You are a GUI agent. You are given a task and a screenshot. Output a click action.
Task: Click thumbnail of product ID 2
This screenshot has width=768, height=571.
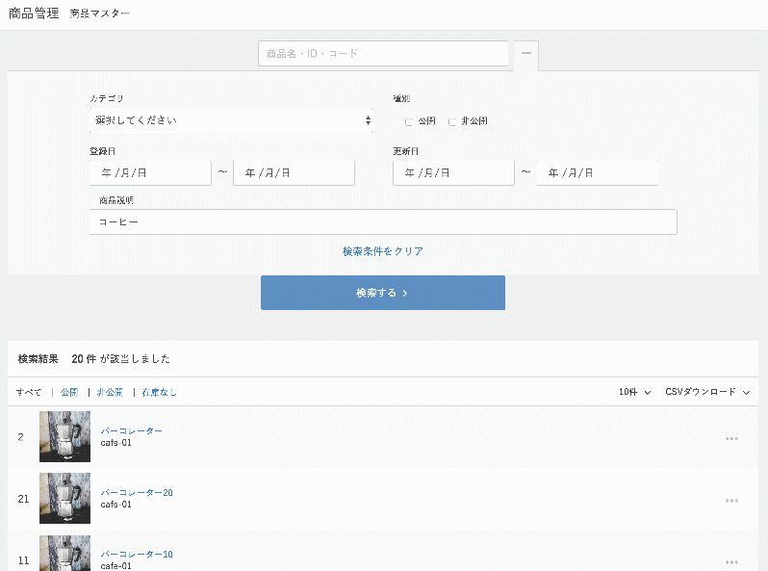(x=64, y=437)
